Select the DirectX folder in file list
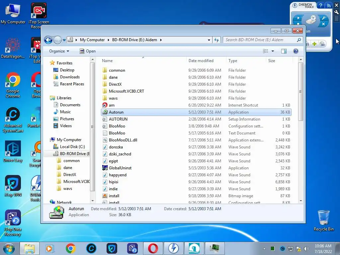This screenshot has width=340, height=255. [x=196, y=84]
